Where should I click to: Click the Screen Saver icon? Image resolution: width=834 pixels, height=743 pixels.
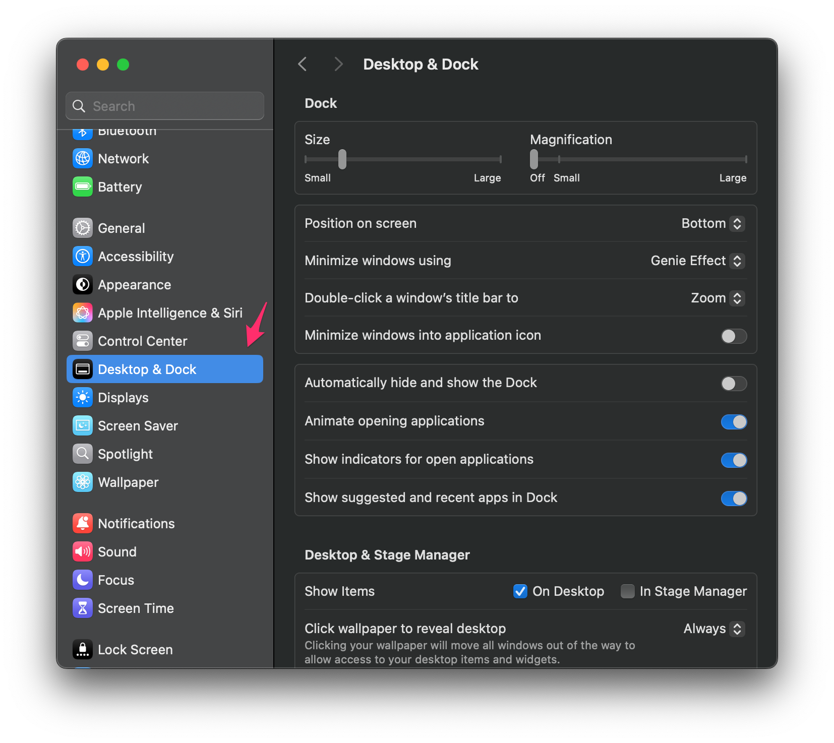(83, 425)
